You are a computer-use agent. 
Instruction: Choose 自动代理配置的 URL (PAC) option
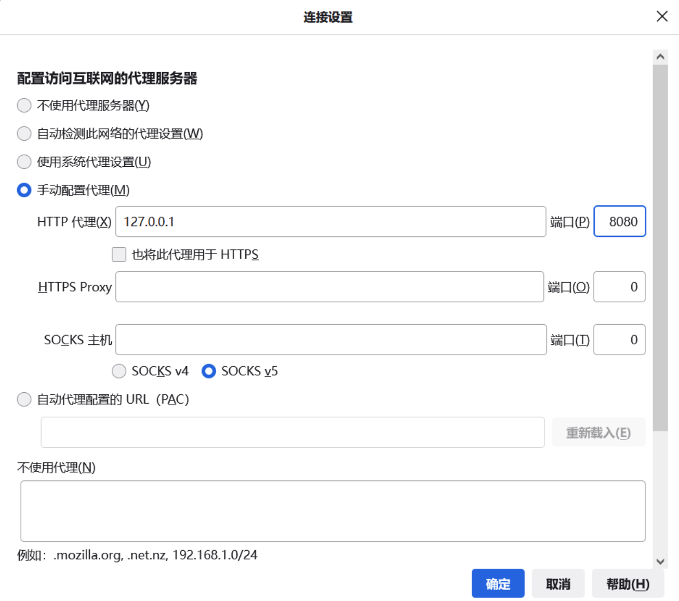[24, 399]
